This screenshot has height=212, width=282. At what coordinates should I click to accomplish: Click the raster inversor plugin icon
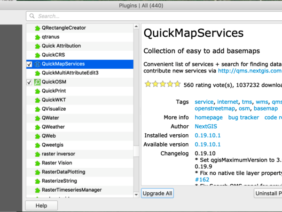tap(38, 155)
